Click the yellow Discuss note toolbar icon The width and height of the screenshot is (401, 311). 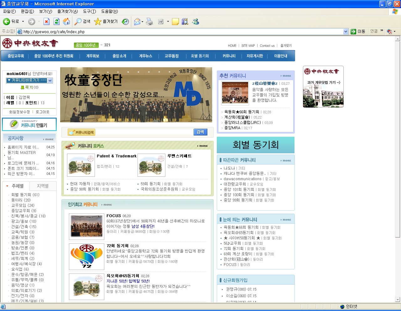click(175, 22)
